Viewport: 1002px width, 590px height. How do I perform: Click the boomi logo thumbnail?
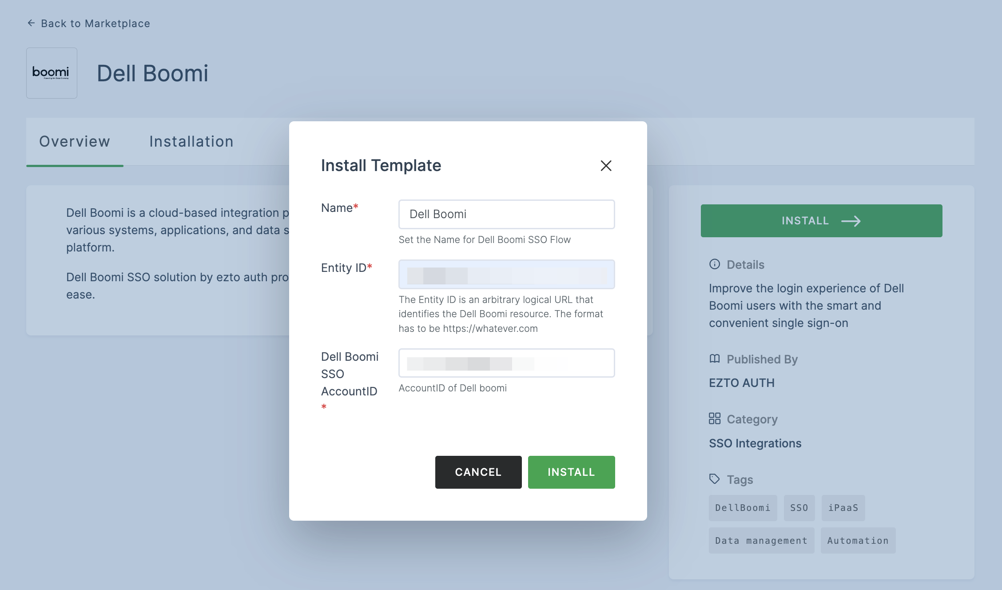pyautogui.click(x=52, y=73)
